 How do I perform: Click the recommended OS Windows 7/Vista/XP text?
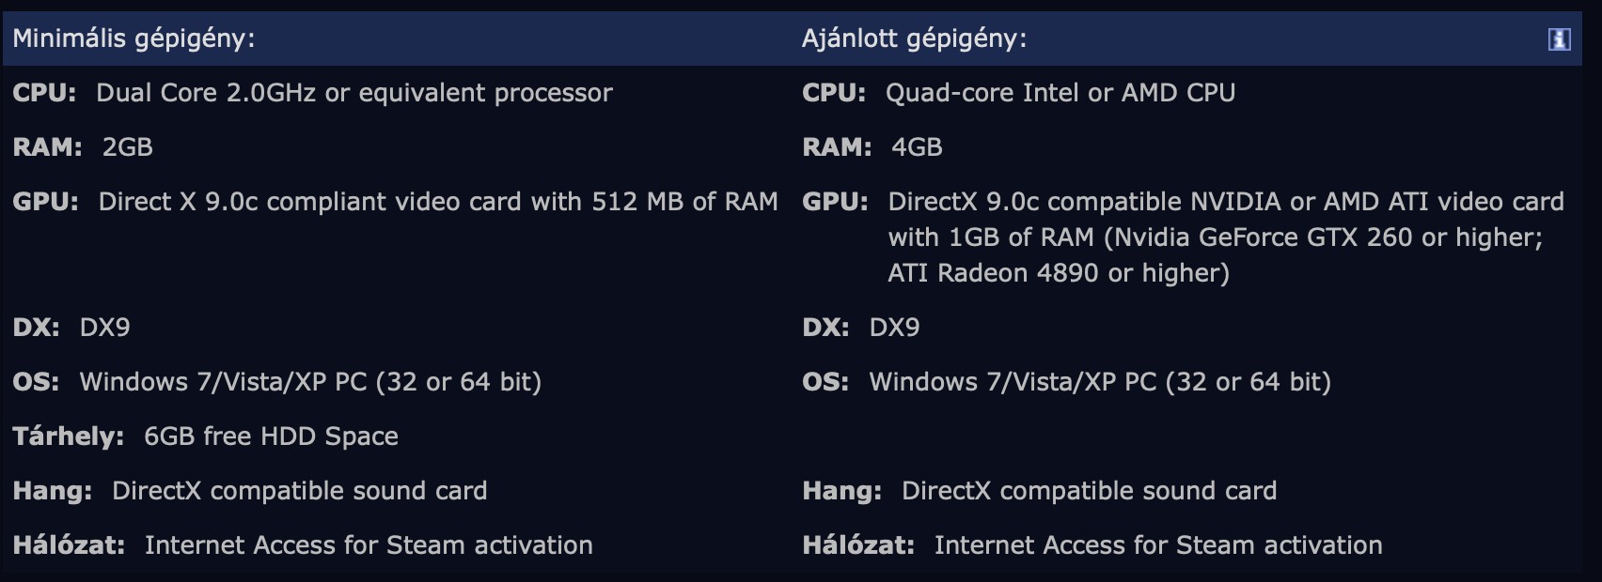(1100, 382)
